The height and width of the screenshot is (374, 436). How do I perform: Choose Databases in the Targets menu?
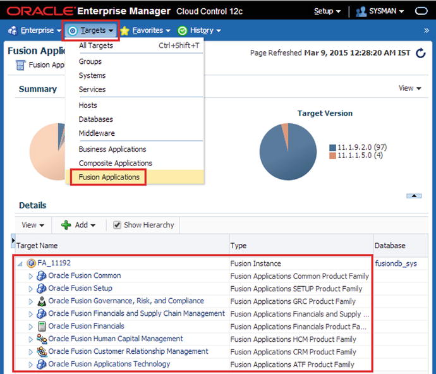pyautogui.click(x=135, y=119)
